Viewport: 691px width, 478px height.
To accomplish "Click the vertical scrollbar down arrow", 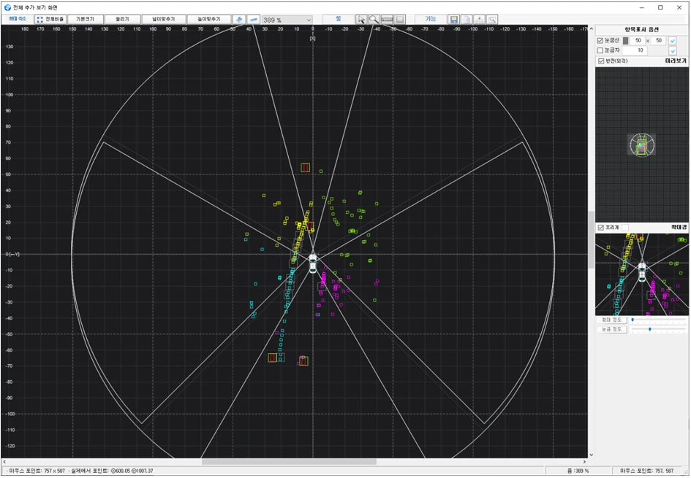I will 591,454.
